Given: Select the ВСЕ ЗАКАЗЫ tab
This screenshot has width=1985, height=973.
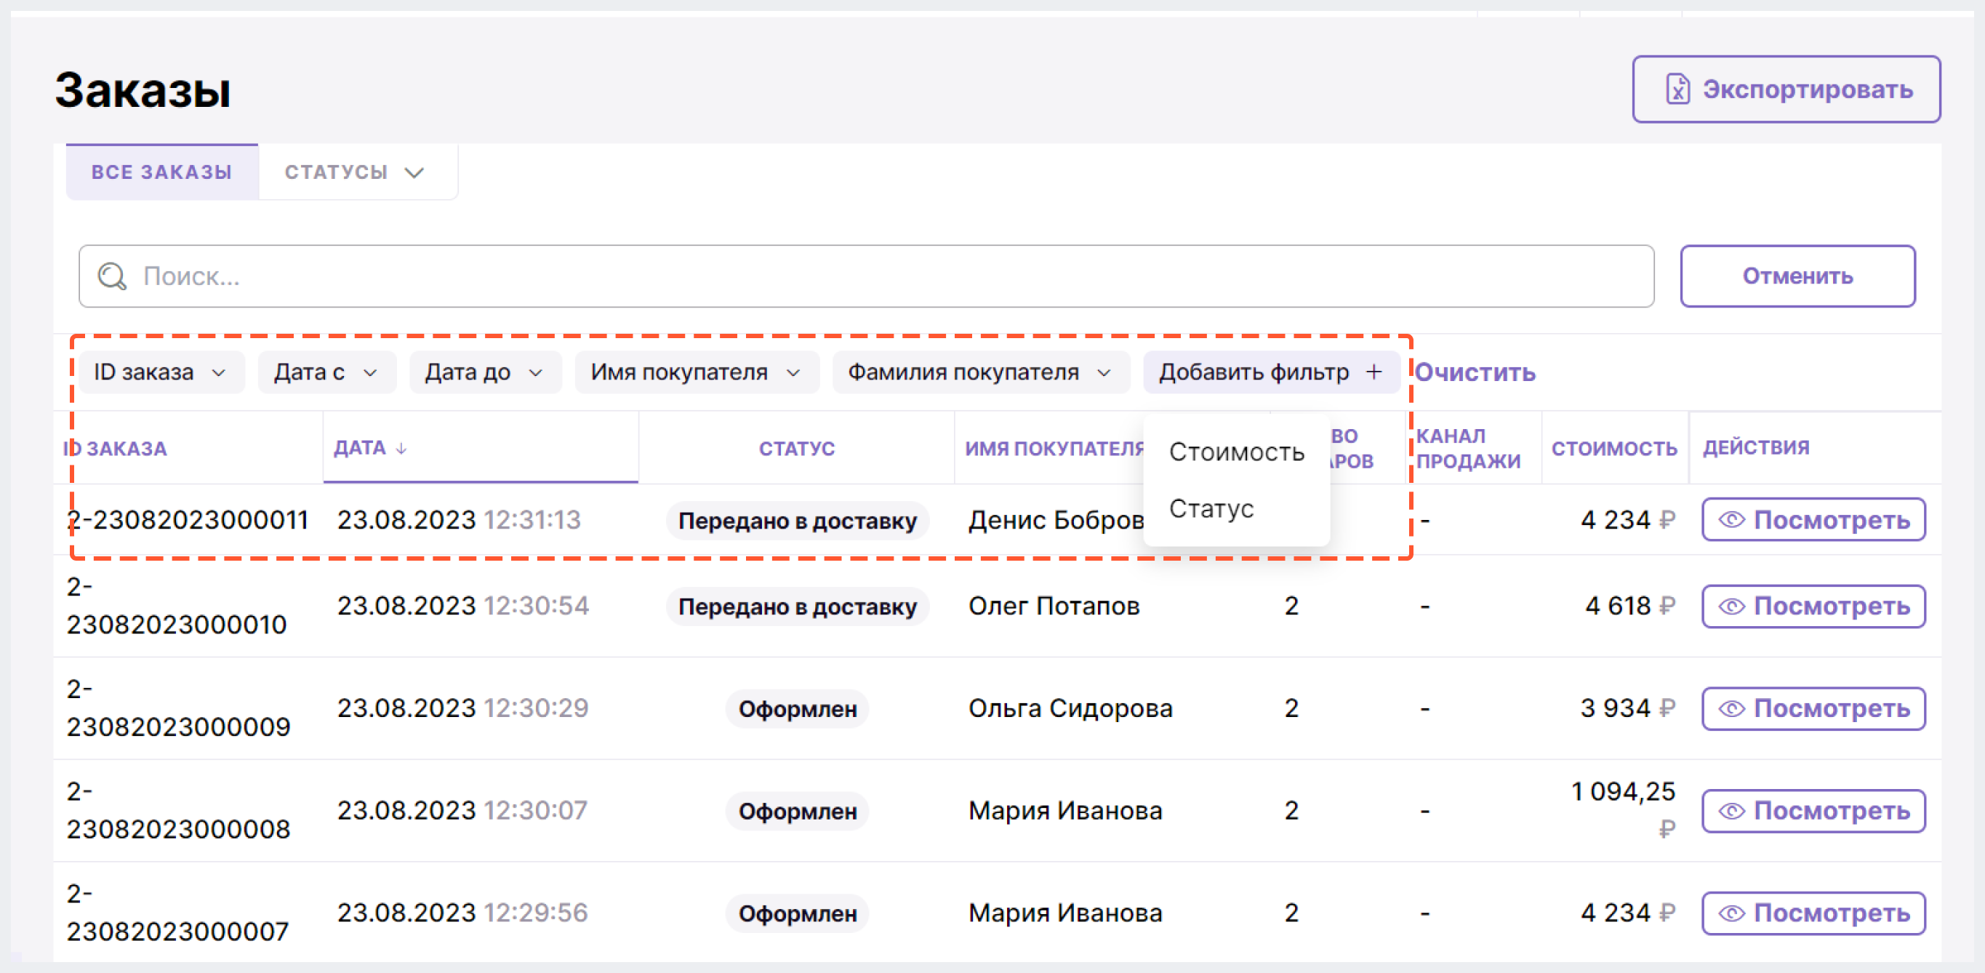Looking at the screenshot, I should (162, 172).
